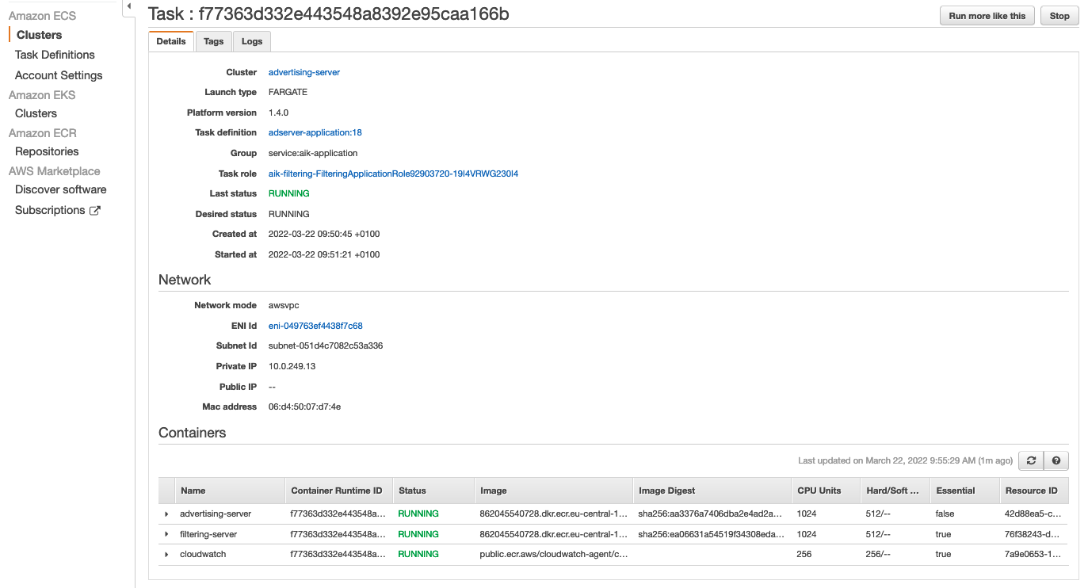1088x588 pixels.
Task: Sort by Container Runtime ID column
Action: tap(339, 491)
